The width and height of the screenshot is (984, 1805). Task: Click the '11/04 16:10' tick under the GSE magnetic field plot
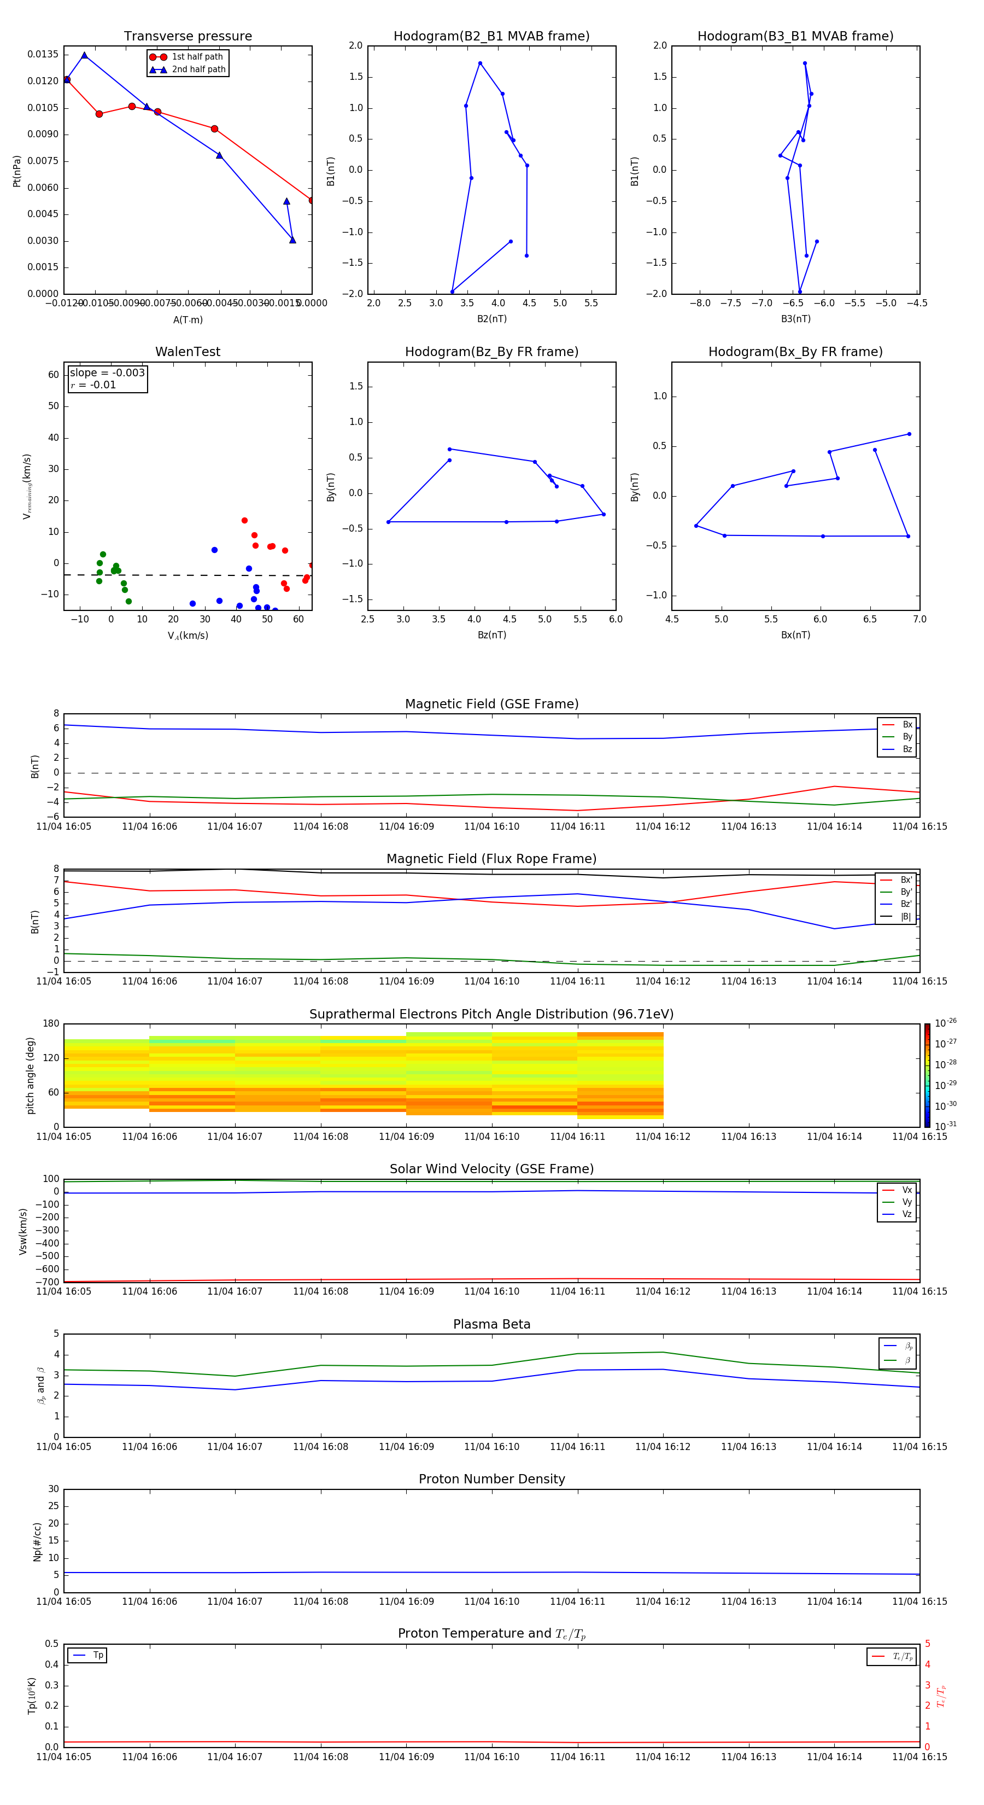tap(491, 826)
